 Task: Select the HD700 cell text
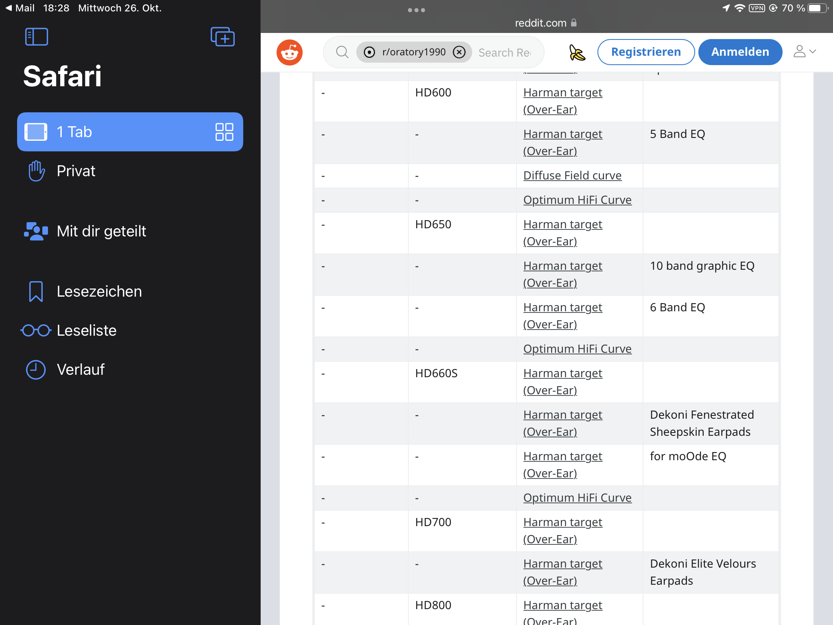433,522
